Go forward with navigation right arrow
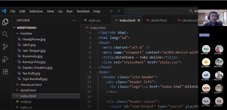 tap(119, 11)
